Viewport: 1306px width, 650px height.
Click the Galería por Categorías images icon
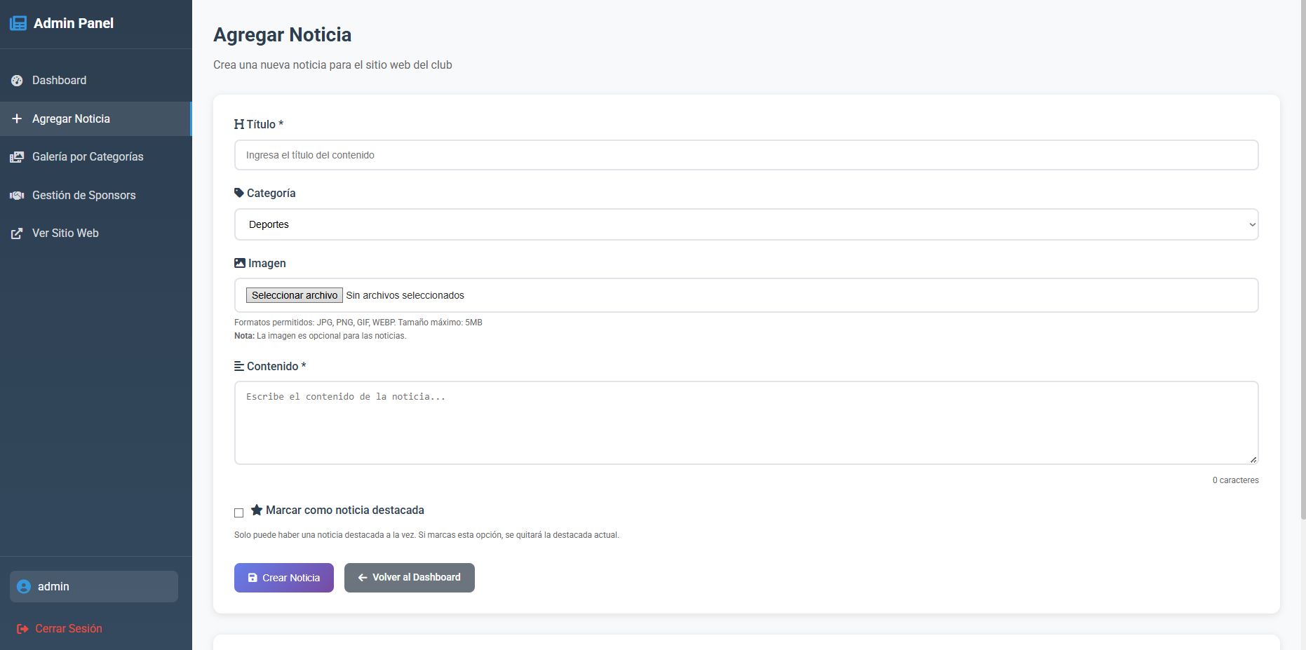tap(17, 157)
